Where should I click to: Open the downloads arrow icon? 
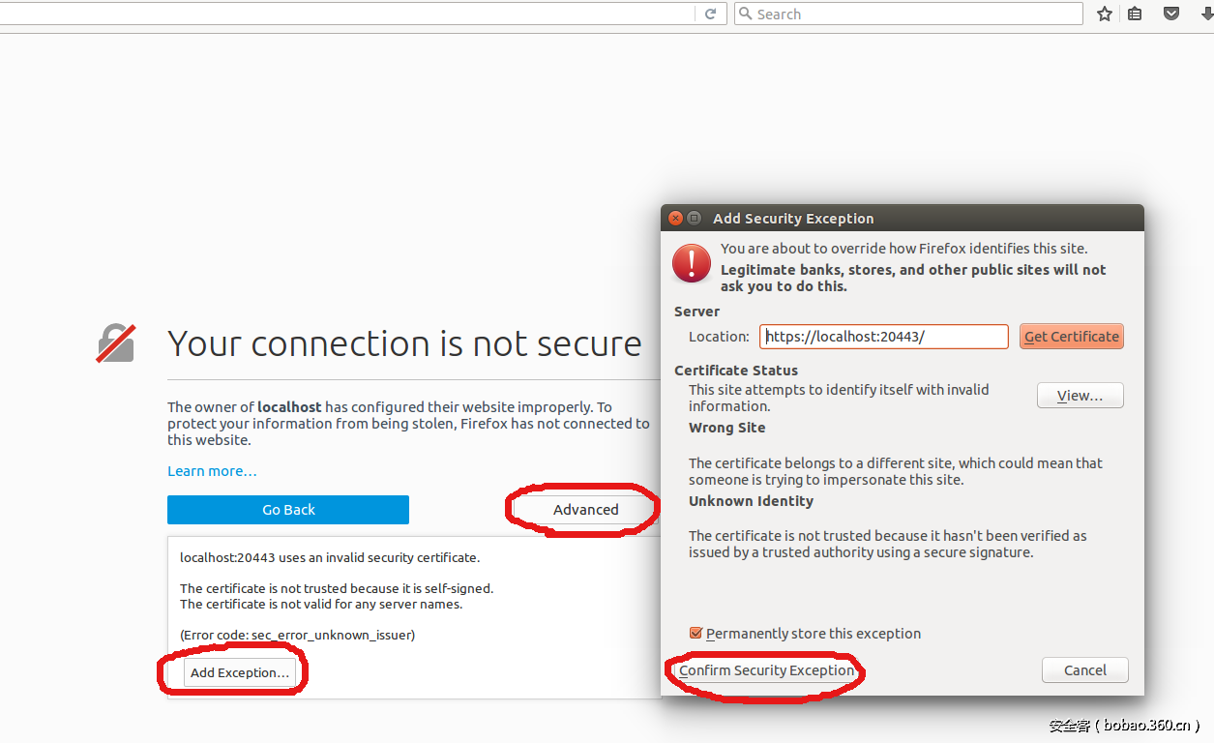click(1204, 14)
